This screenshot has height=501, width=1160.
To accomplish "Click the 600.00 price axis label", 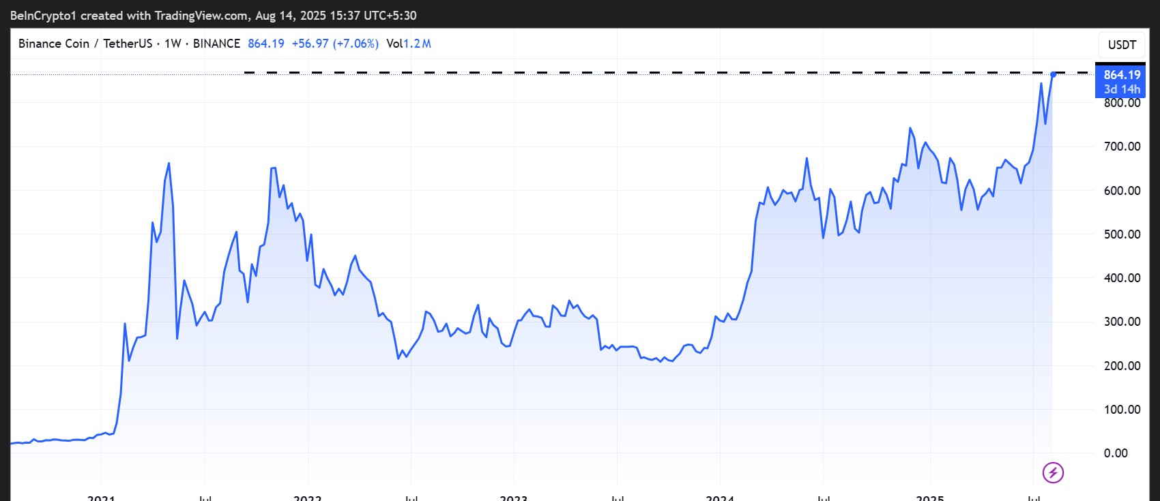I will coord(1122,190).
